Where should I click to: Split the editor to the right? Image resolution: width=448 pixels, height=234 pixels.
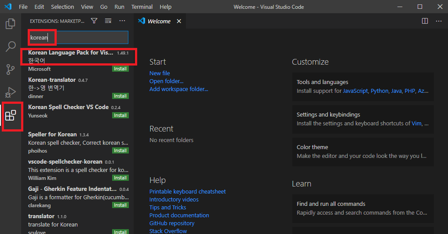tap(425, 21)
